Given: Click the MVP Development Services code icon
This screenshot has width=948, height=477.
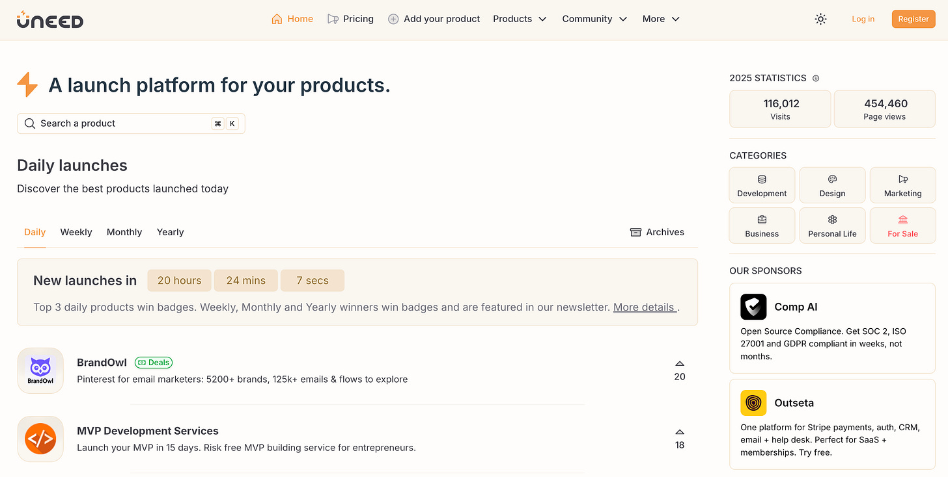Looking at the screenshot, I should [40, 439].
